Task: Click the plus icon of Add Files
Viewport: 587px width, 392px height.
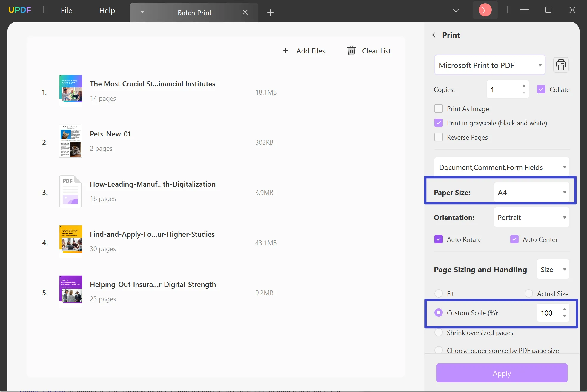Action: tap(286, 51)
